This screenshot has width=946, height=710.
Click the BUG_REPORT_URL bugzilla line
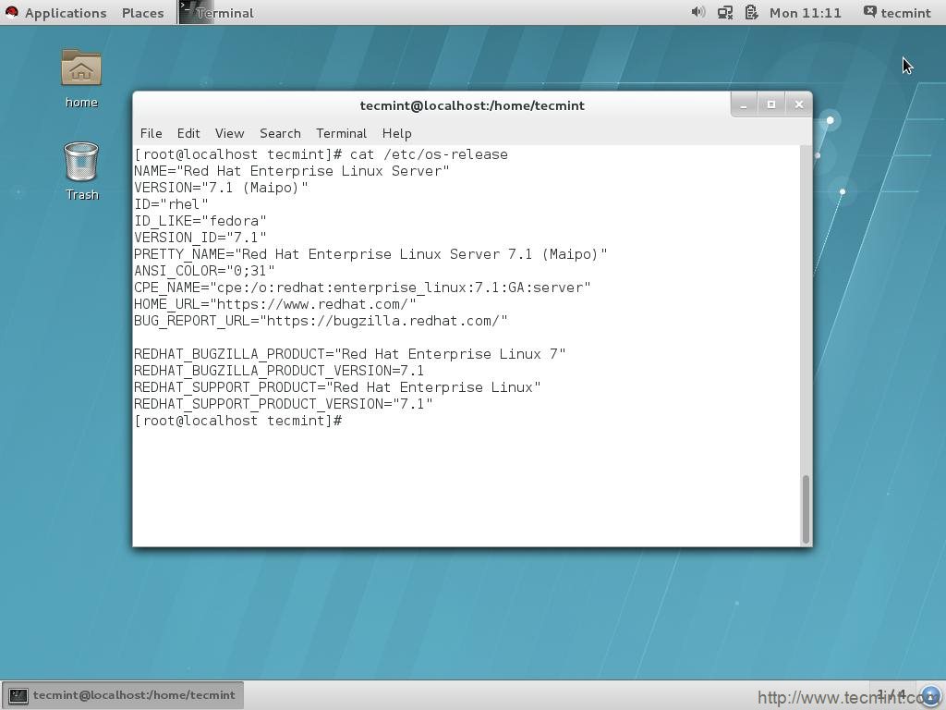(x=321, y=321)
